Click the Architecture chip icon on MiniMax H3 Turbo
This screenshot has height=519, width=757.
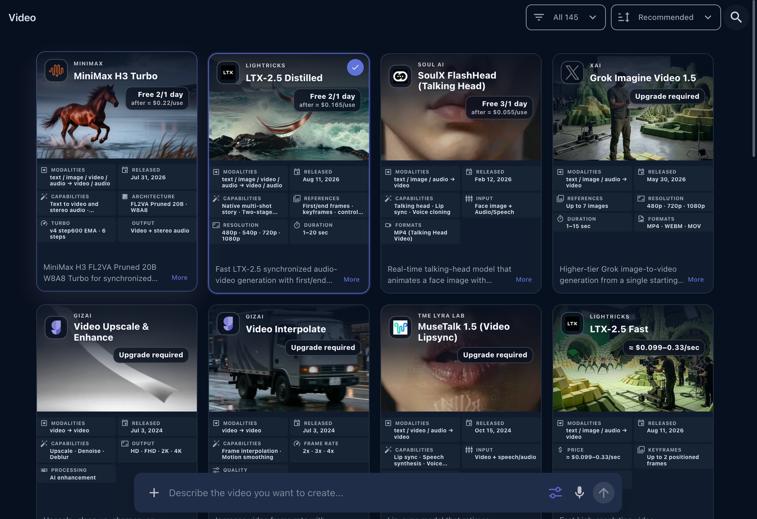pyautogui.click(x=125, y=197)
